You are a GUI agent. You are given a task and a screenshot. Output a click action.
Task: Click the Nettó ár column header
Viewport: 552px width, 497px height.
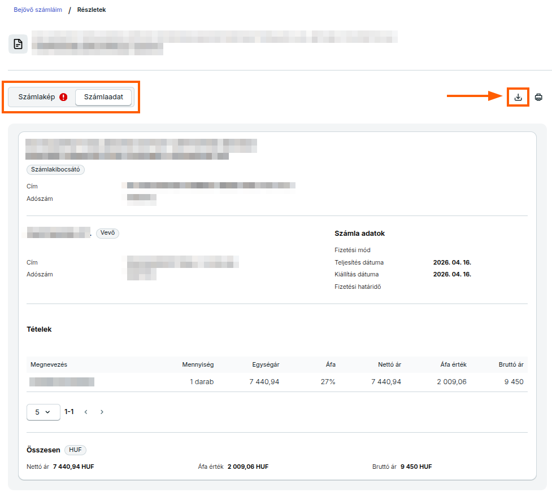[x=389, y=364]
